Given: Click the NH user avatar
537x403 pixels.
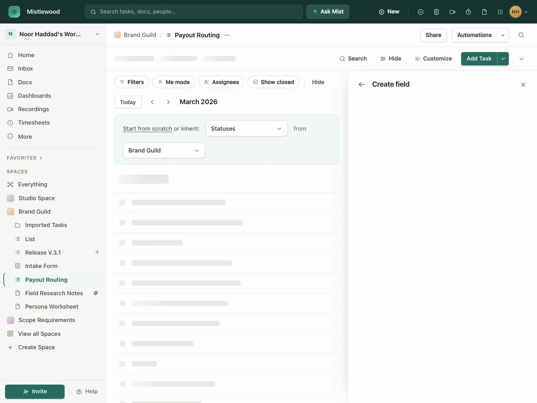Looking at the screenshot, I should pyautogui.click(x=516, y=12).
